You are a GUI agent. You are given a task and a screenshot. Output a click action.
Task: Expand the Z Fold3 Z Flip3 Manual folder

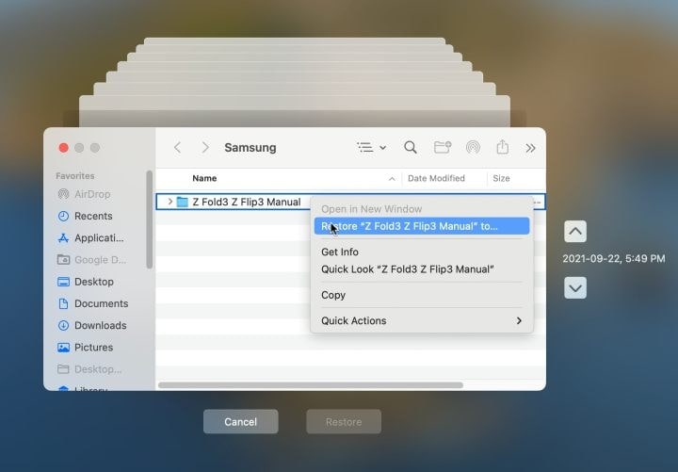tap(169, 202)
